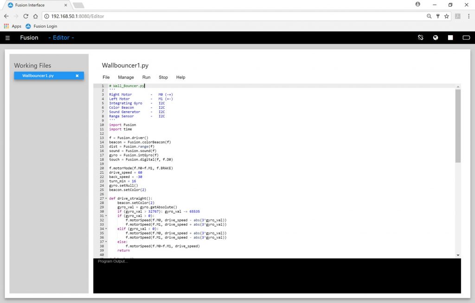
Task: Click the broken-link connection icon in the header
Action: 421,38
